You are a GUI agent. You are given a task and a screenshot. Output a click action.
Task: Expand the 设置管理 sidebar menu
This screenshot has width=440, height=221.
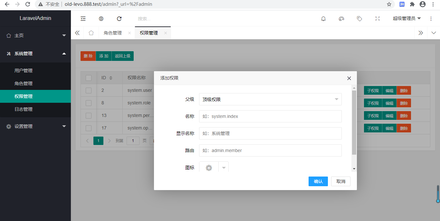35,126
